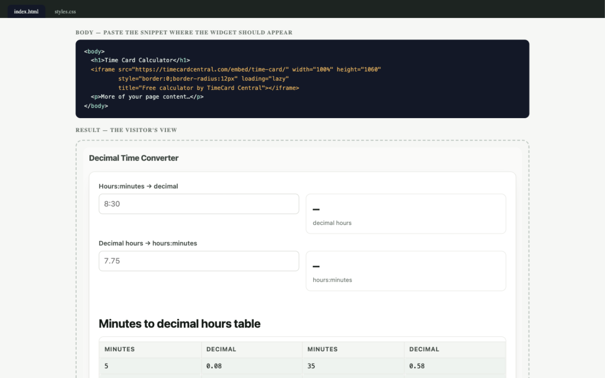Viewport: 605px width, 378px height.
Task: Switch to the index.html tab
Action: 26,11
